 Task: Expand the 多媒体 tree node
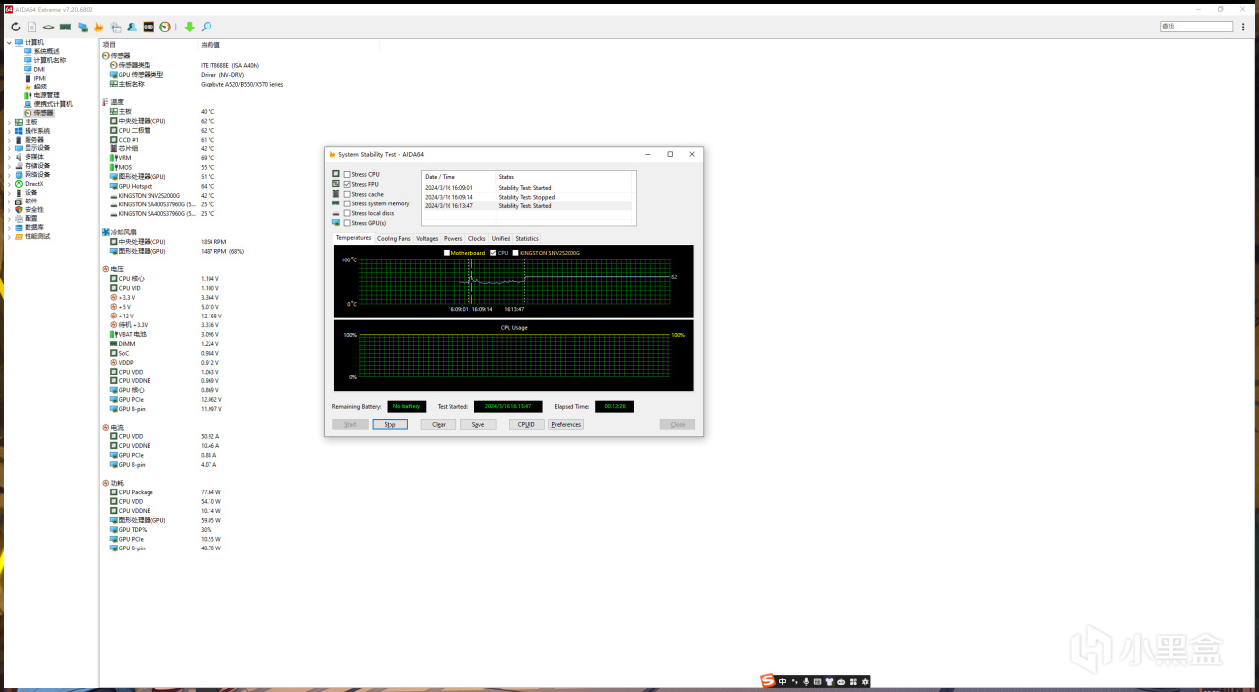pyautogui.click(x=10, y=157)
